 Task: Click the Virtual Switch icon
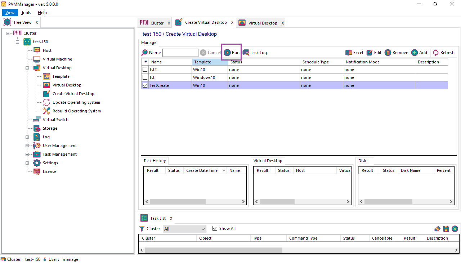click(37, 120)
